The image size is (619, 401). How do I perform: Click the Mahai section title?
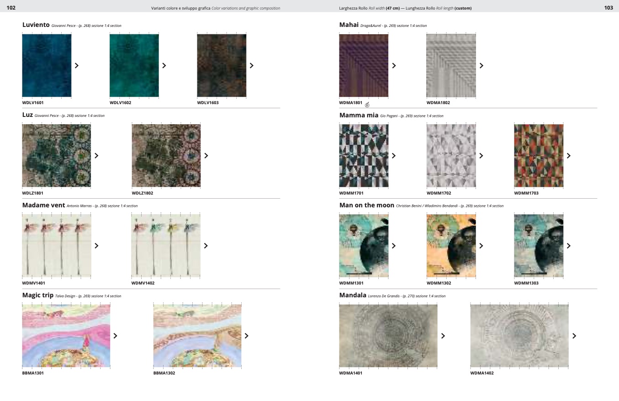pyautogui.click(x=349, y=25)
